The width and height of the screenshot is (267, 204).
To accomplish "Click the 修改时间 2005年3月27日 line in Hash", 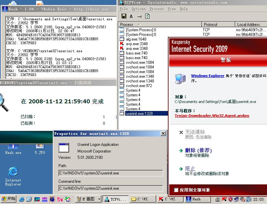I will tap(39, 63).
